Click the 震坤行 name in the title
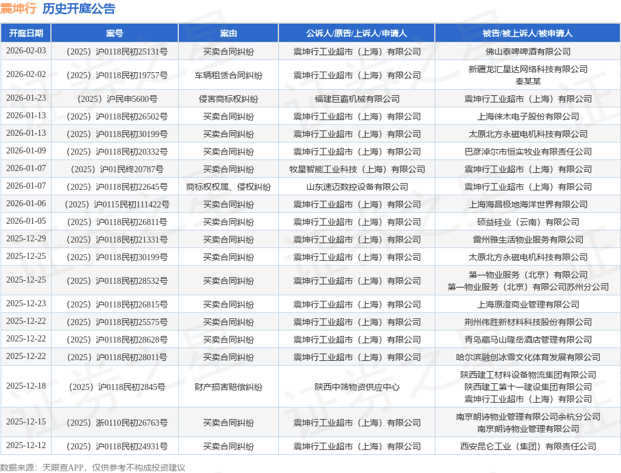Viewport: 621px width, 473px height. 19,8
